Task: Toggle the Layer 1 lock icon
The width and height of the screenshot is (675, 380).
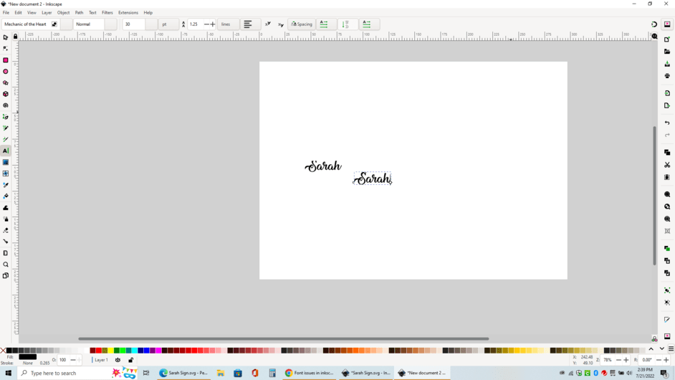Action: (x=130, y=360)
